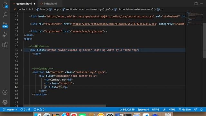Image resolution: width=206 pixels, height=116 pixels.
Task: Open More Actions ellipsis in editor toolbar
Action: pyautogui.click(x=201, y=4)
